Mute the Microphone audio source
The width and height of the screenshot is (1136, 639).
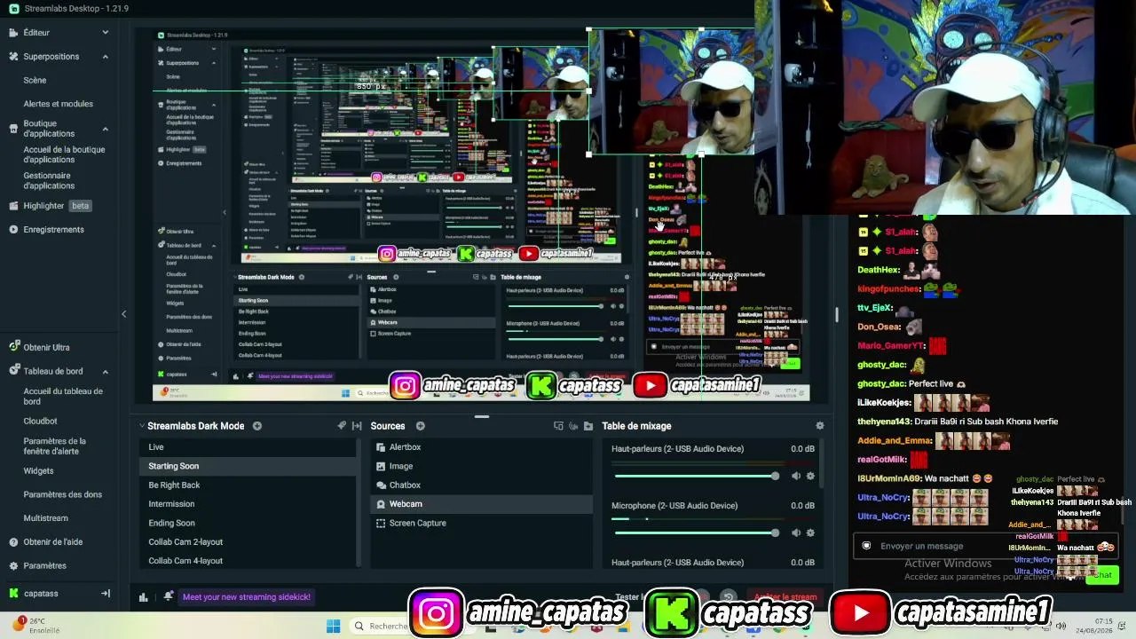click(796, 533)
